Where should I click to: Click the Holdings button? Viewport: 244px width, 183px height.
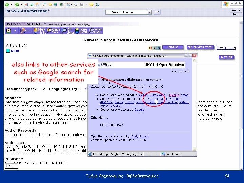[173, 47]
